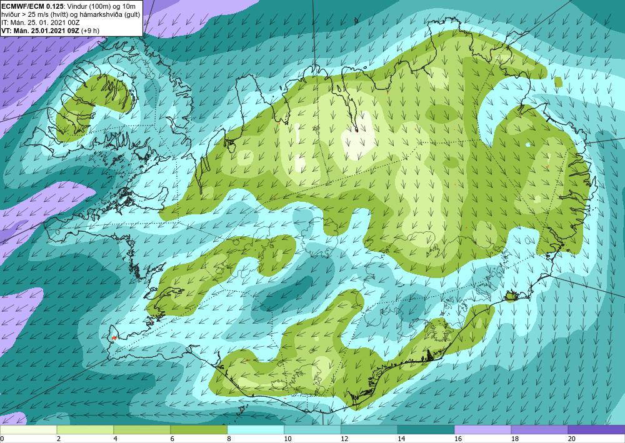Click the legend scale label '0'
625x443 pixels.
2,439
